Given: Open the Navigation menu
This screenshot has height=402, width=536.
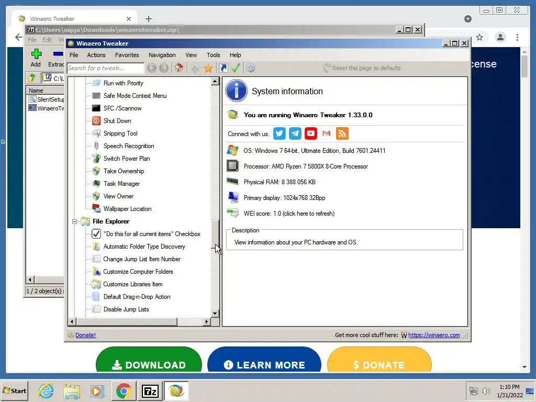Looking at the screenshot, I should pyautogui.click(x=162, y=55).
